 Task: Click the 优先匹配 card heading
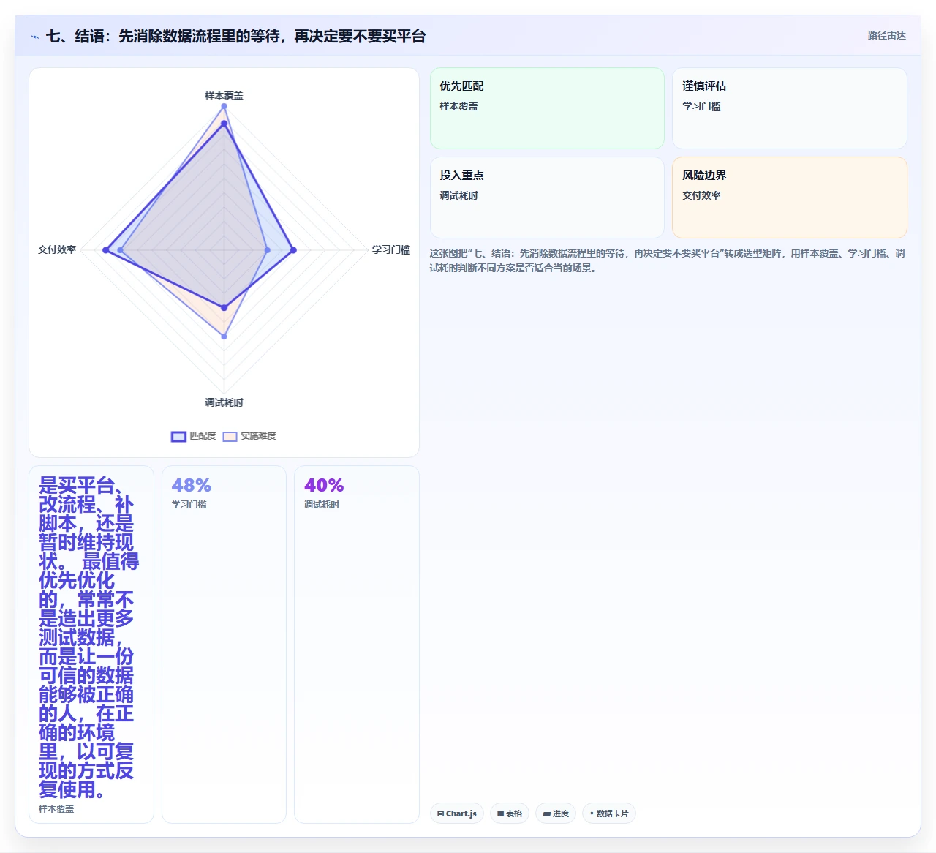[461, 86]
